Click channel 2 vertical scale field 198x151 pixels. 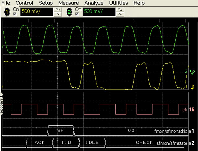pos(99,12)
